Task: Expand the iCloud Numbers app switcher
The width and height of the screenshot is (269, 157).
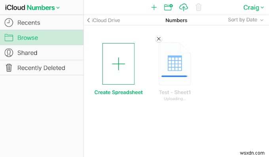Action: click(32, 8)
